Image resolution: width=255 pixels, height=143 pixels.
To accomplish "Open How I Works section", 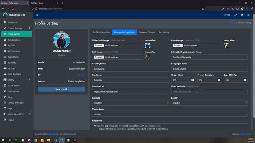I will click(16, 57).
